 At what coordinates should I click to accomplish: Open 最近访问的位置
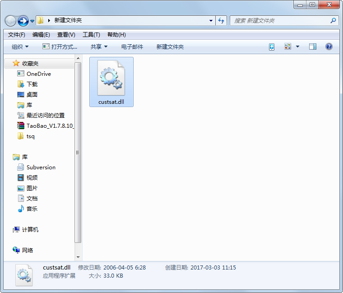pos(46,115)
